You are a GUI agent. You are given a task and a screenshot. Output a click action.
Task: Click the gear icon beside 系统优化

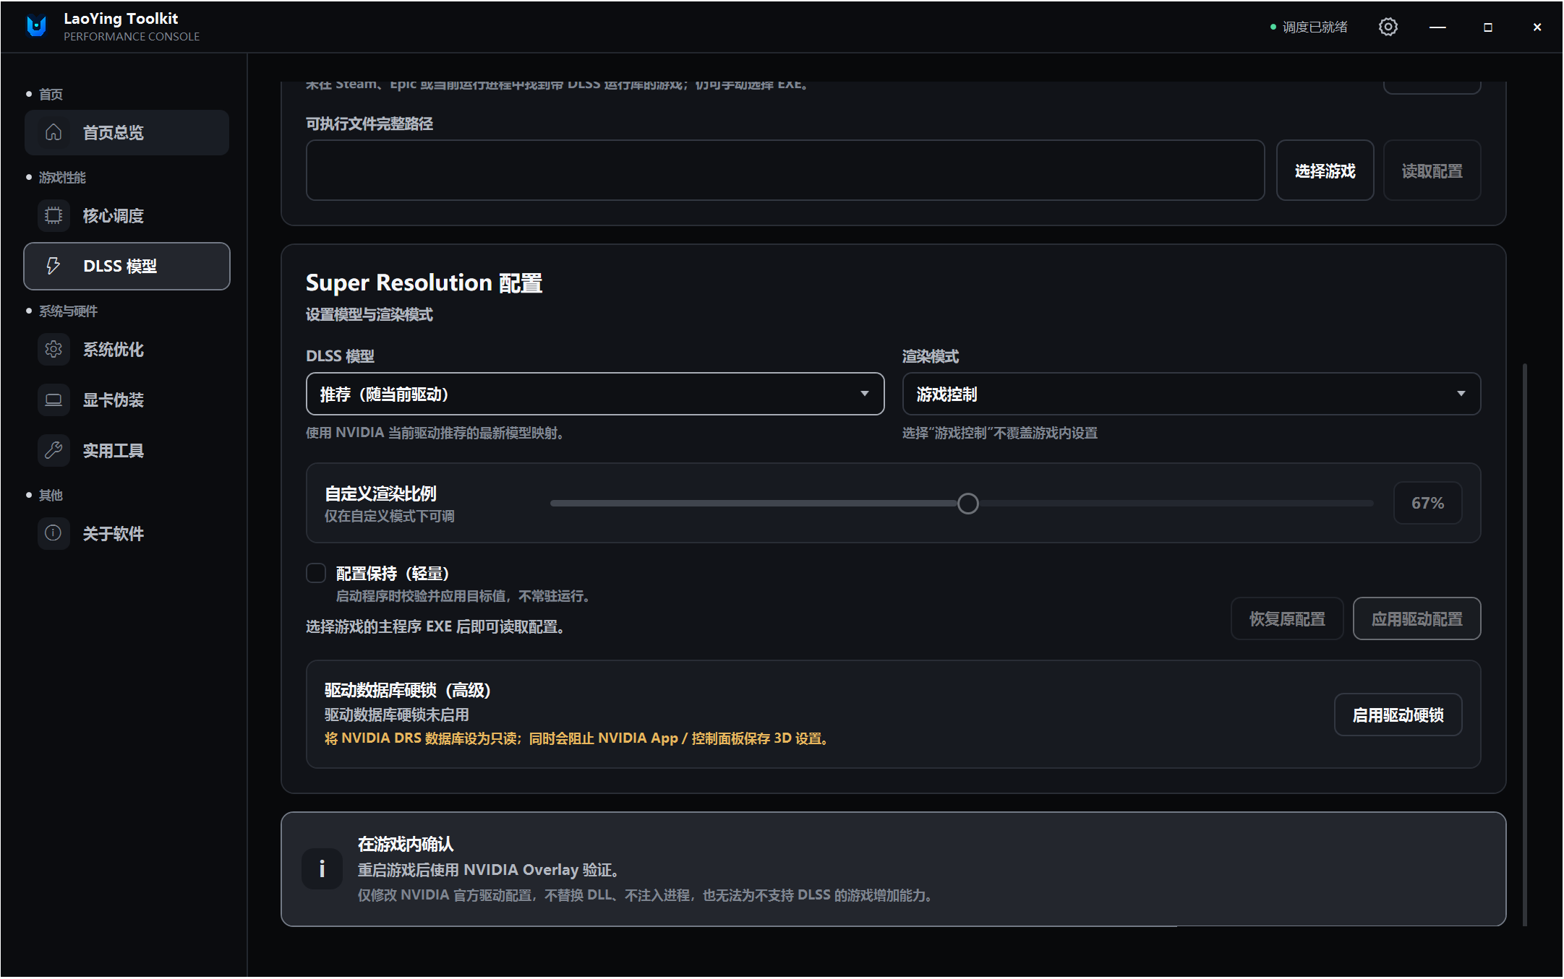click(x=54, y=350)
